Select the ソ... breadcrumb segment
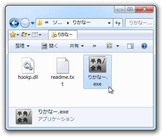 pos(57,22)
